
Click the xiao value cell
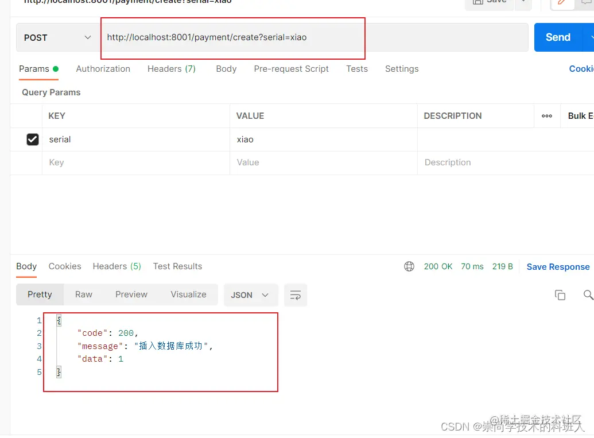(x=324, y=139)
